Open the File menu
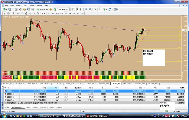The image size is (189, 120). [6, 5]
